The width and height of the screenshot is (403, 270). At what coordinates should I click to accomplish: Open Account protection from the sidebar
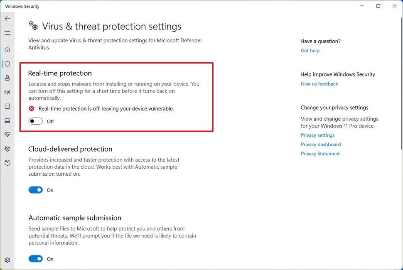pyautogui.click(x=7, y=78)
